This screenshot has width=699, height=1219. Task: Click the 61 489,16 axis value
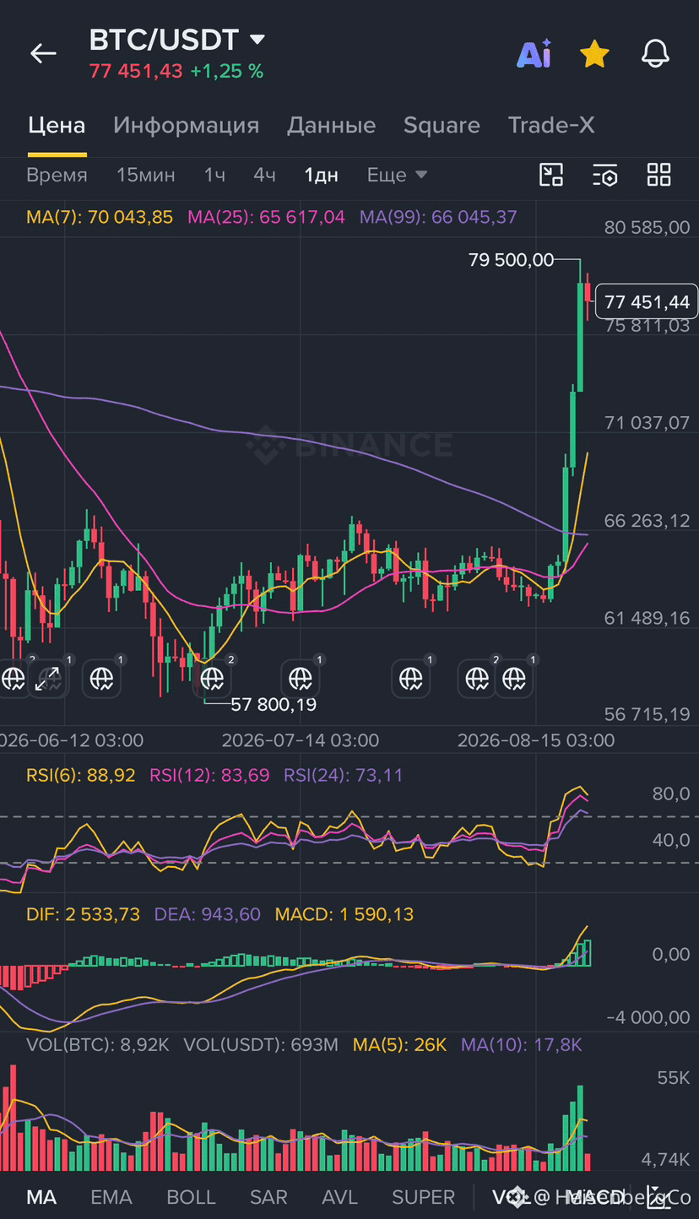(648, 618)
